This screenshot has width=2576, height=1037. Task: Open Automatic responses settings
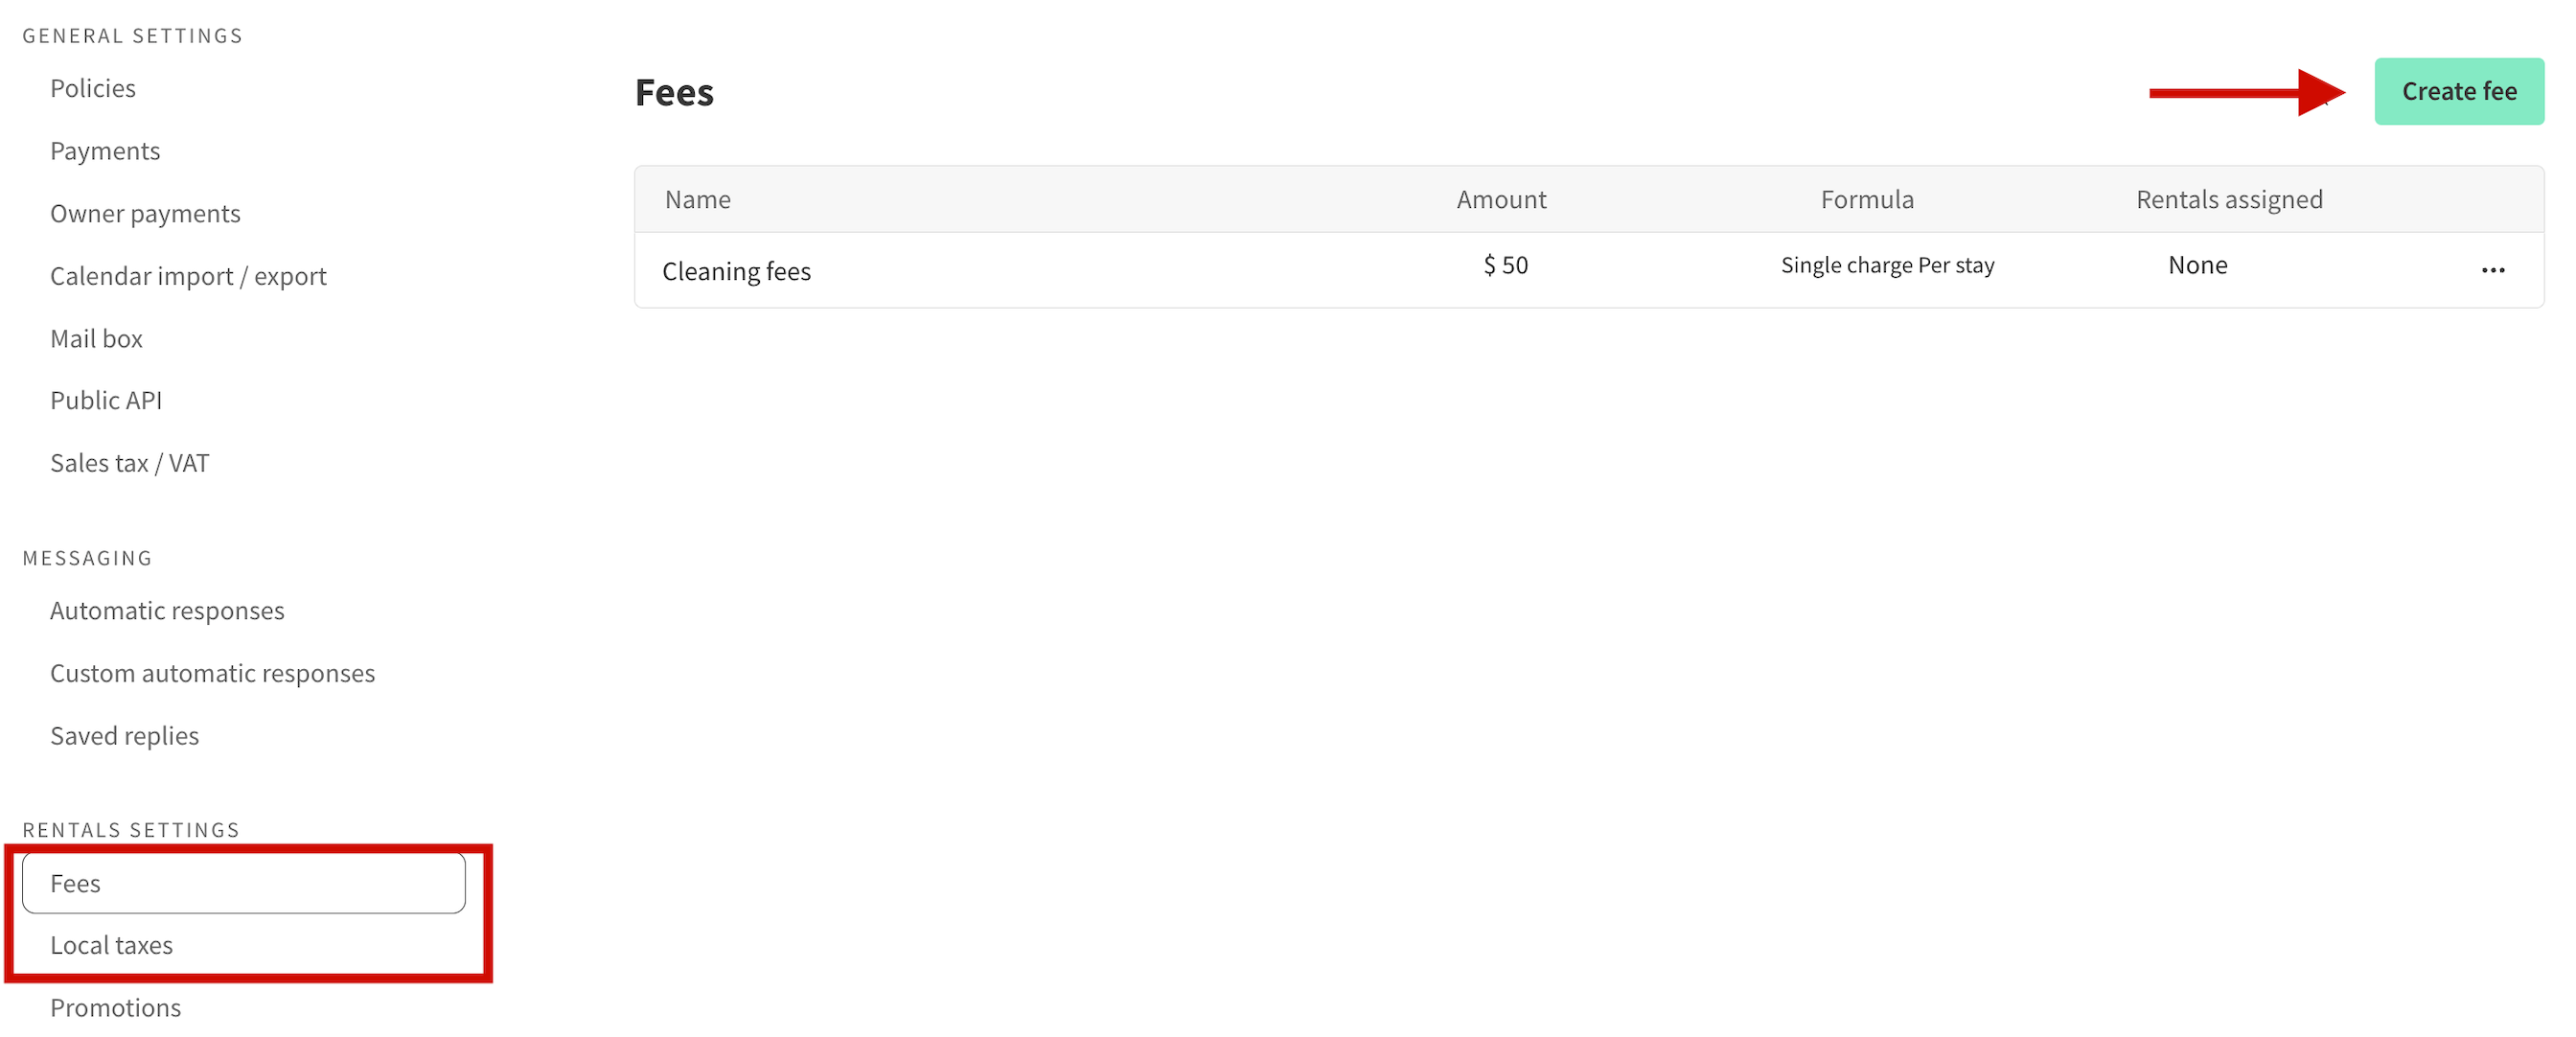point(167,610)
